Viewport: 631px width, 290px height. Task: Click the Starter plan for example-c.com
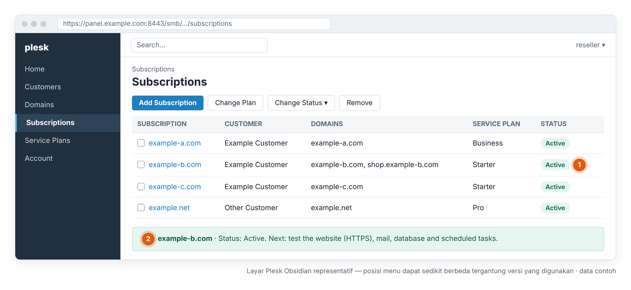[x=484, y=187]
